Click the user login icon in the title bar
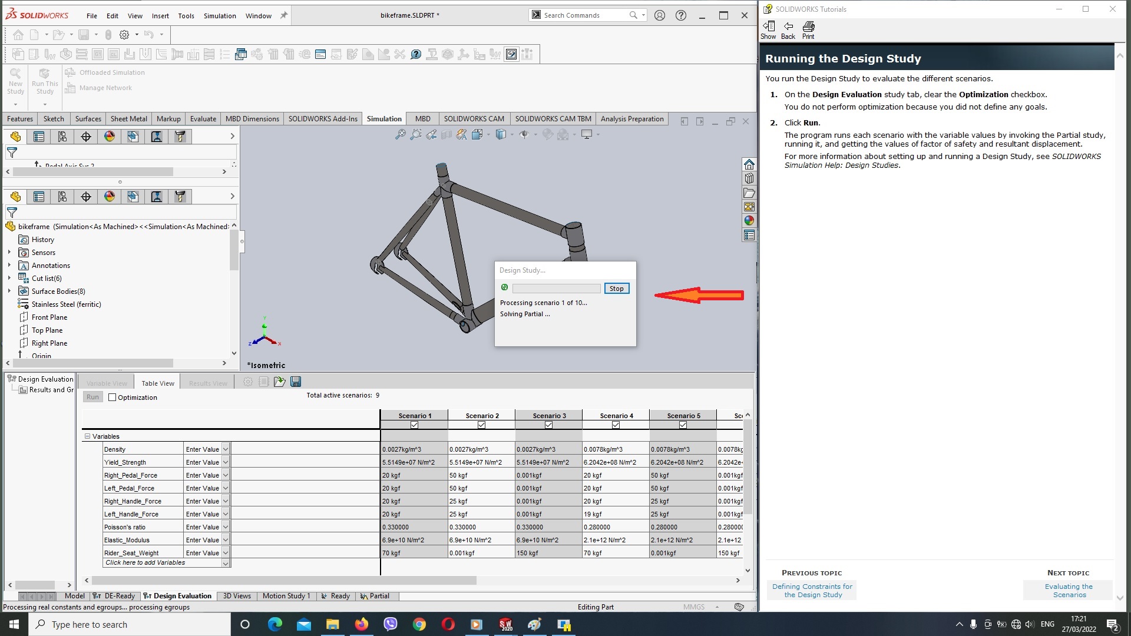Screen dimensions: 1131x636 (x=660, y=16)
